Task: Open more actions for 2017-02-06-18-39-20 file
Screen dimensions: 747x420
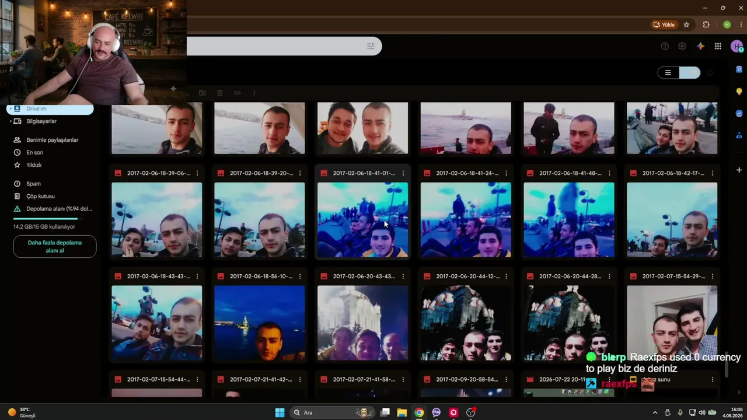Action: point(300,173)
